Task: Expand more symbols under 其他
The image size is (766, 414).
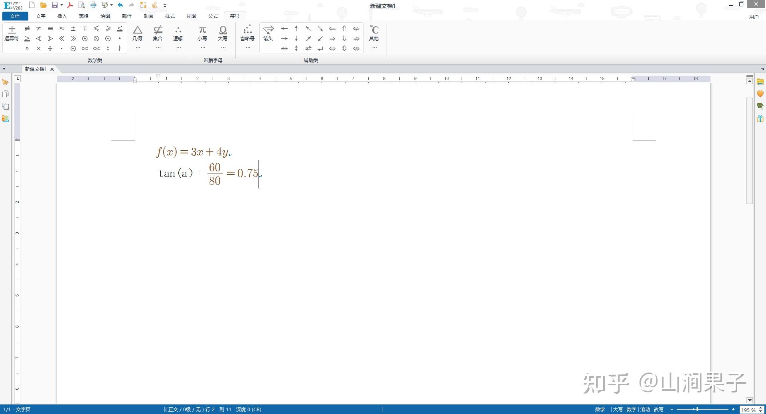Action: pos(374,48)
